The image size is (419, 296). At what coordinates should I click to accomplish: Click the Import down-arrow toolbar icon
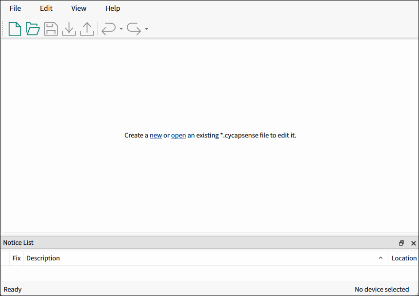[x=69, y=29]
